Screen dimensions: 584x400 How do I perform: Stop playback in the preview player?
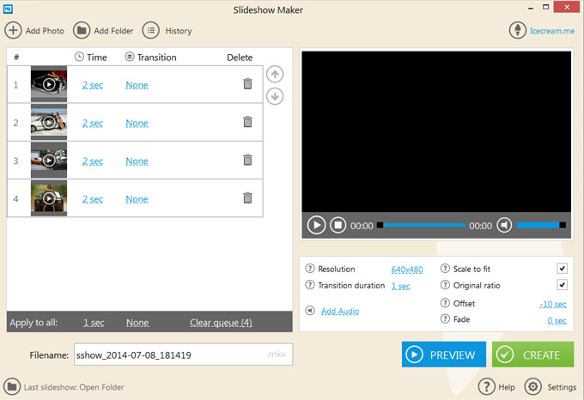click(x=338, y=225)
